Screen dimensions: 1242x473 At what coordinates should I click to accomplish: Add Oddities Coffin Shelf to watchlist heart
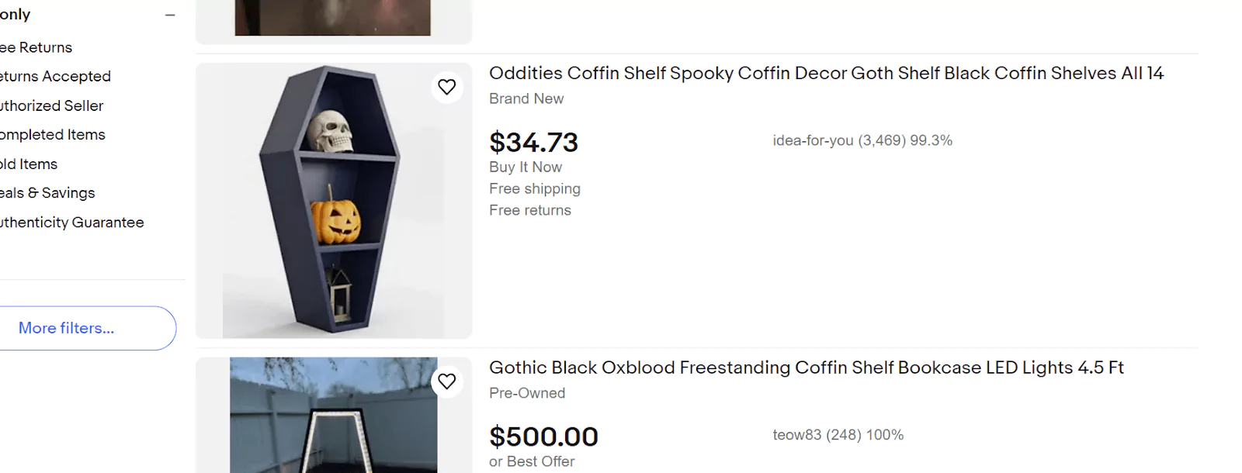(x=446, y=87)
